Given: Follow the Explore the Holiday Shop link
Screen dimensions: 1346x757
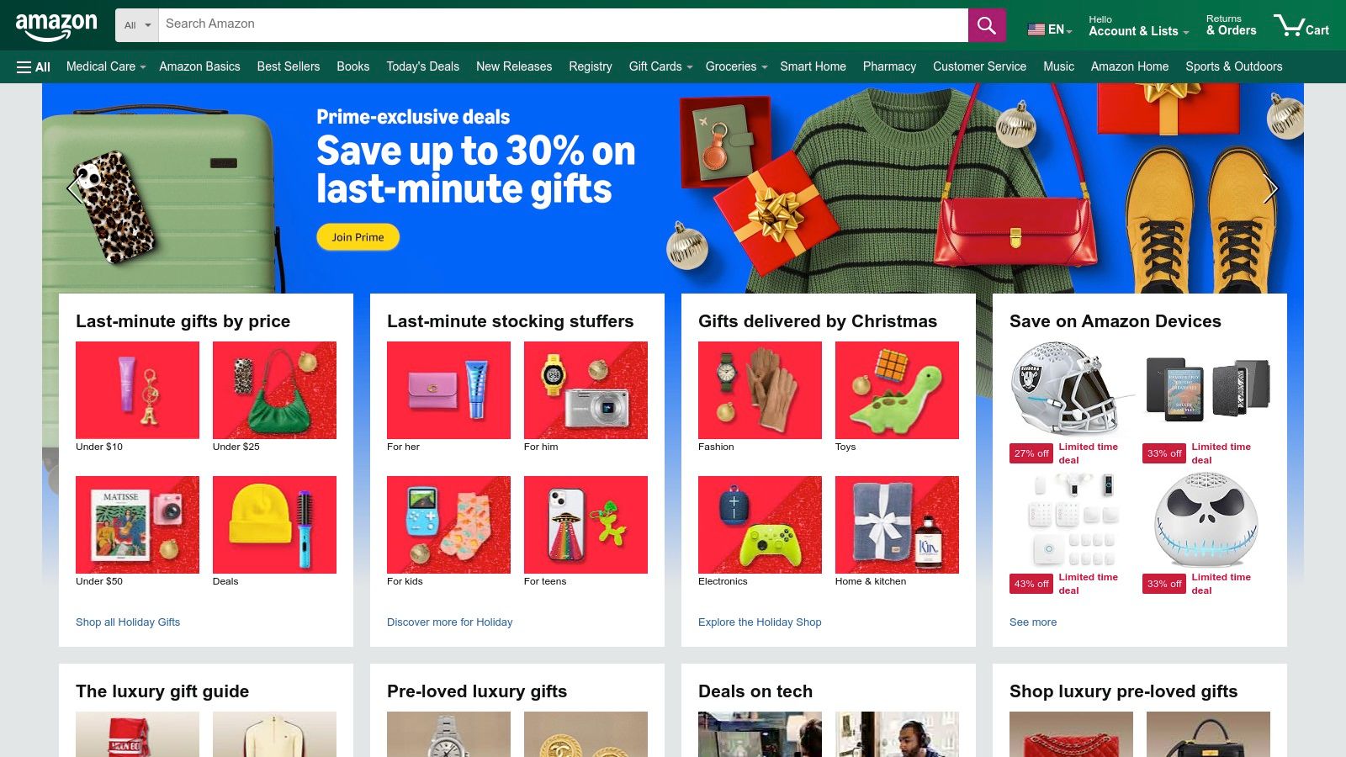Looking at the screenshot, I should tap(760, 622).
